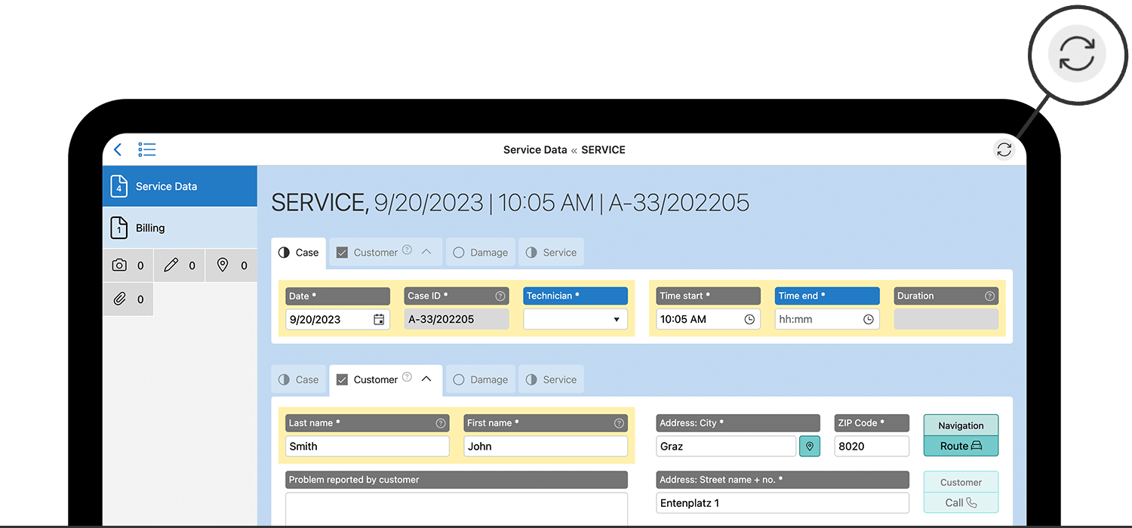Open photos via camera icon
Viewport: 1132px width, 528px height.
[128, 266]
